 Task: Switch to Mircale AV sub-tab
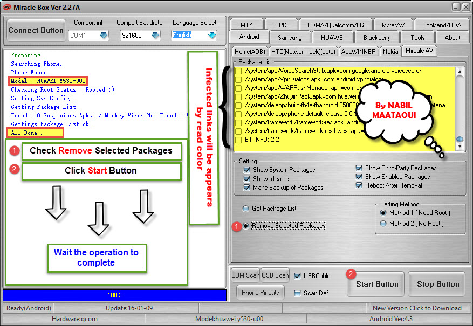tap(419, 51)
